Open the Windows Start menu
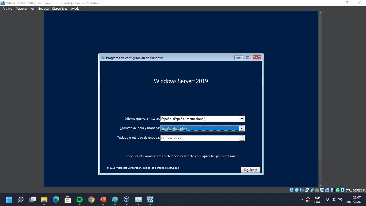 (9, 200)
